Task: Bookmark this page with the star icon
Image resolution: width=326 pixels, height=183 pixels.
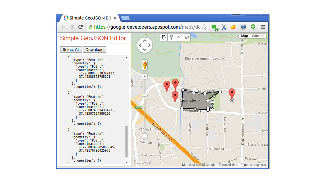Action: pyautogui.click(x=204, y=27)
